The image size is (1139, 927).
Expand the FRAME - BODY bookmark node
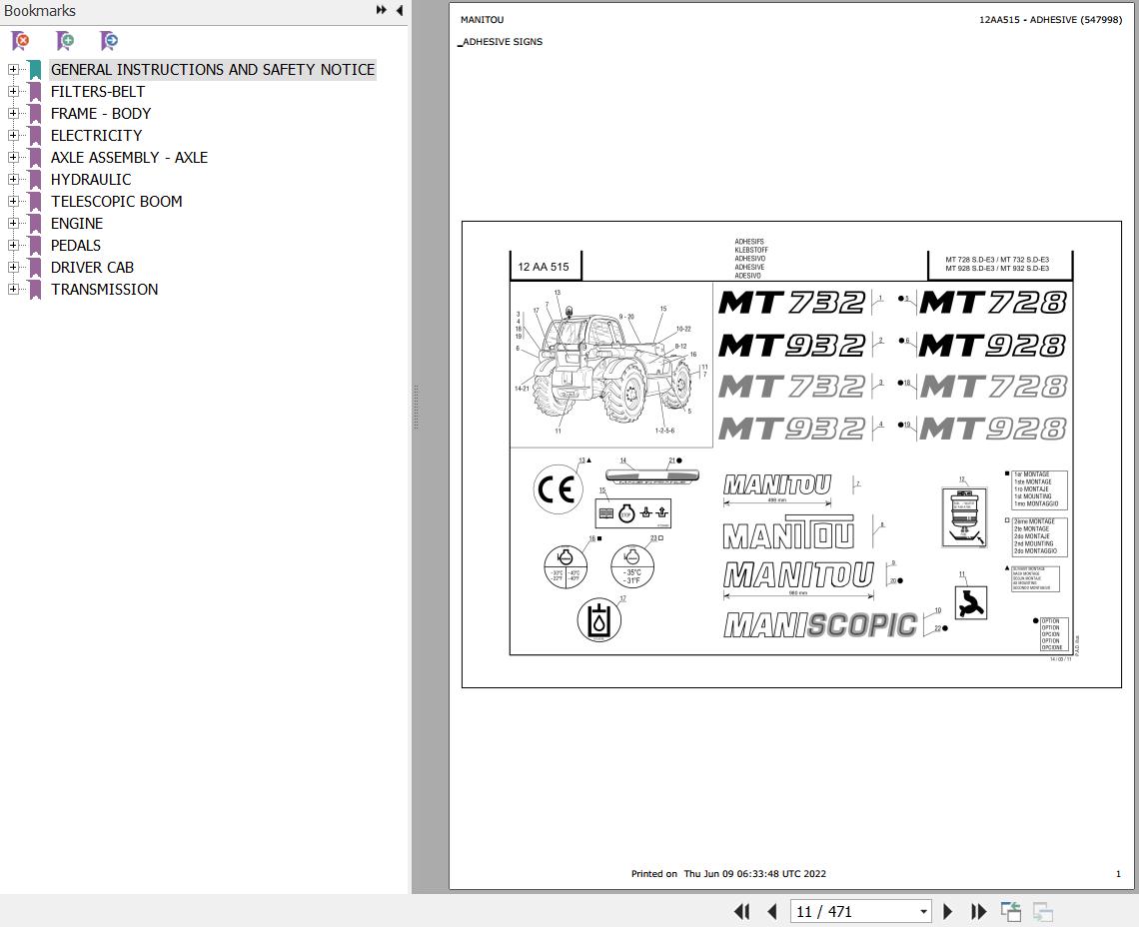tap(13, 113)
